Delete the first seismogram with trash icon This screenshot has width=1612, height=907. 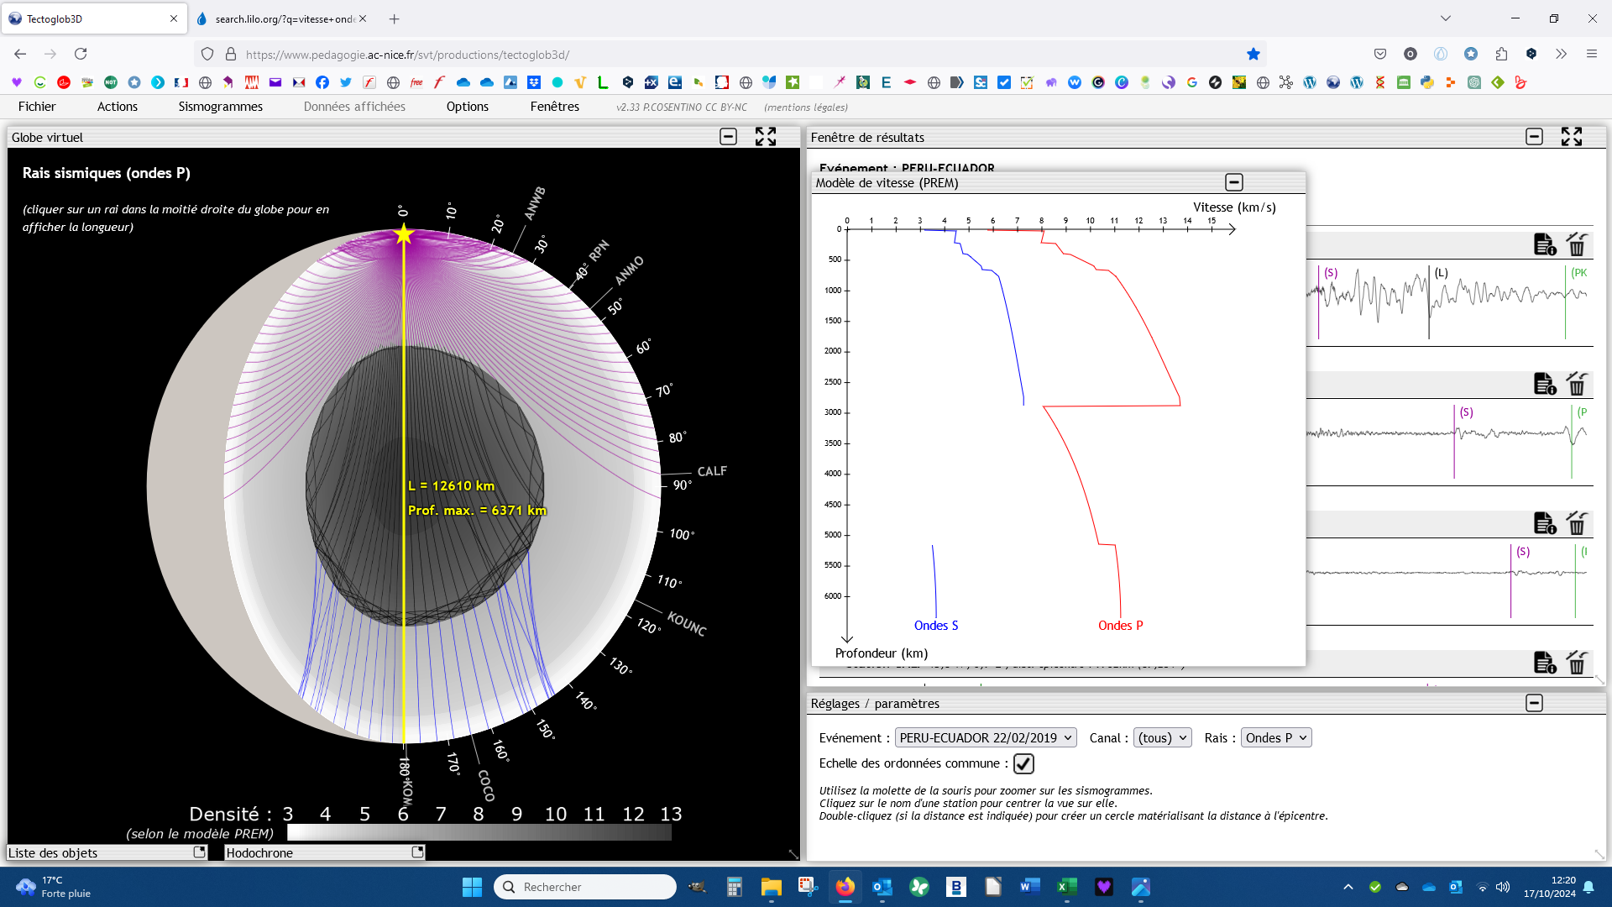tap(1577, 244)
